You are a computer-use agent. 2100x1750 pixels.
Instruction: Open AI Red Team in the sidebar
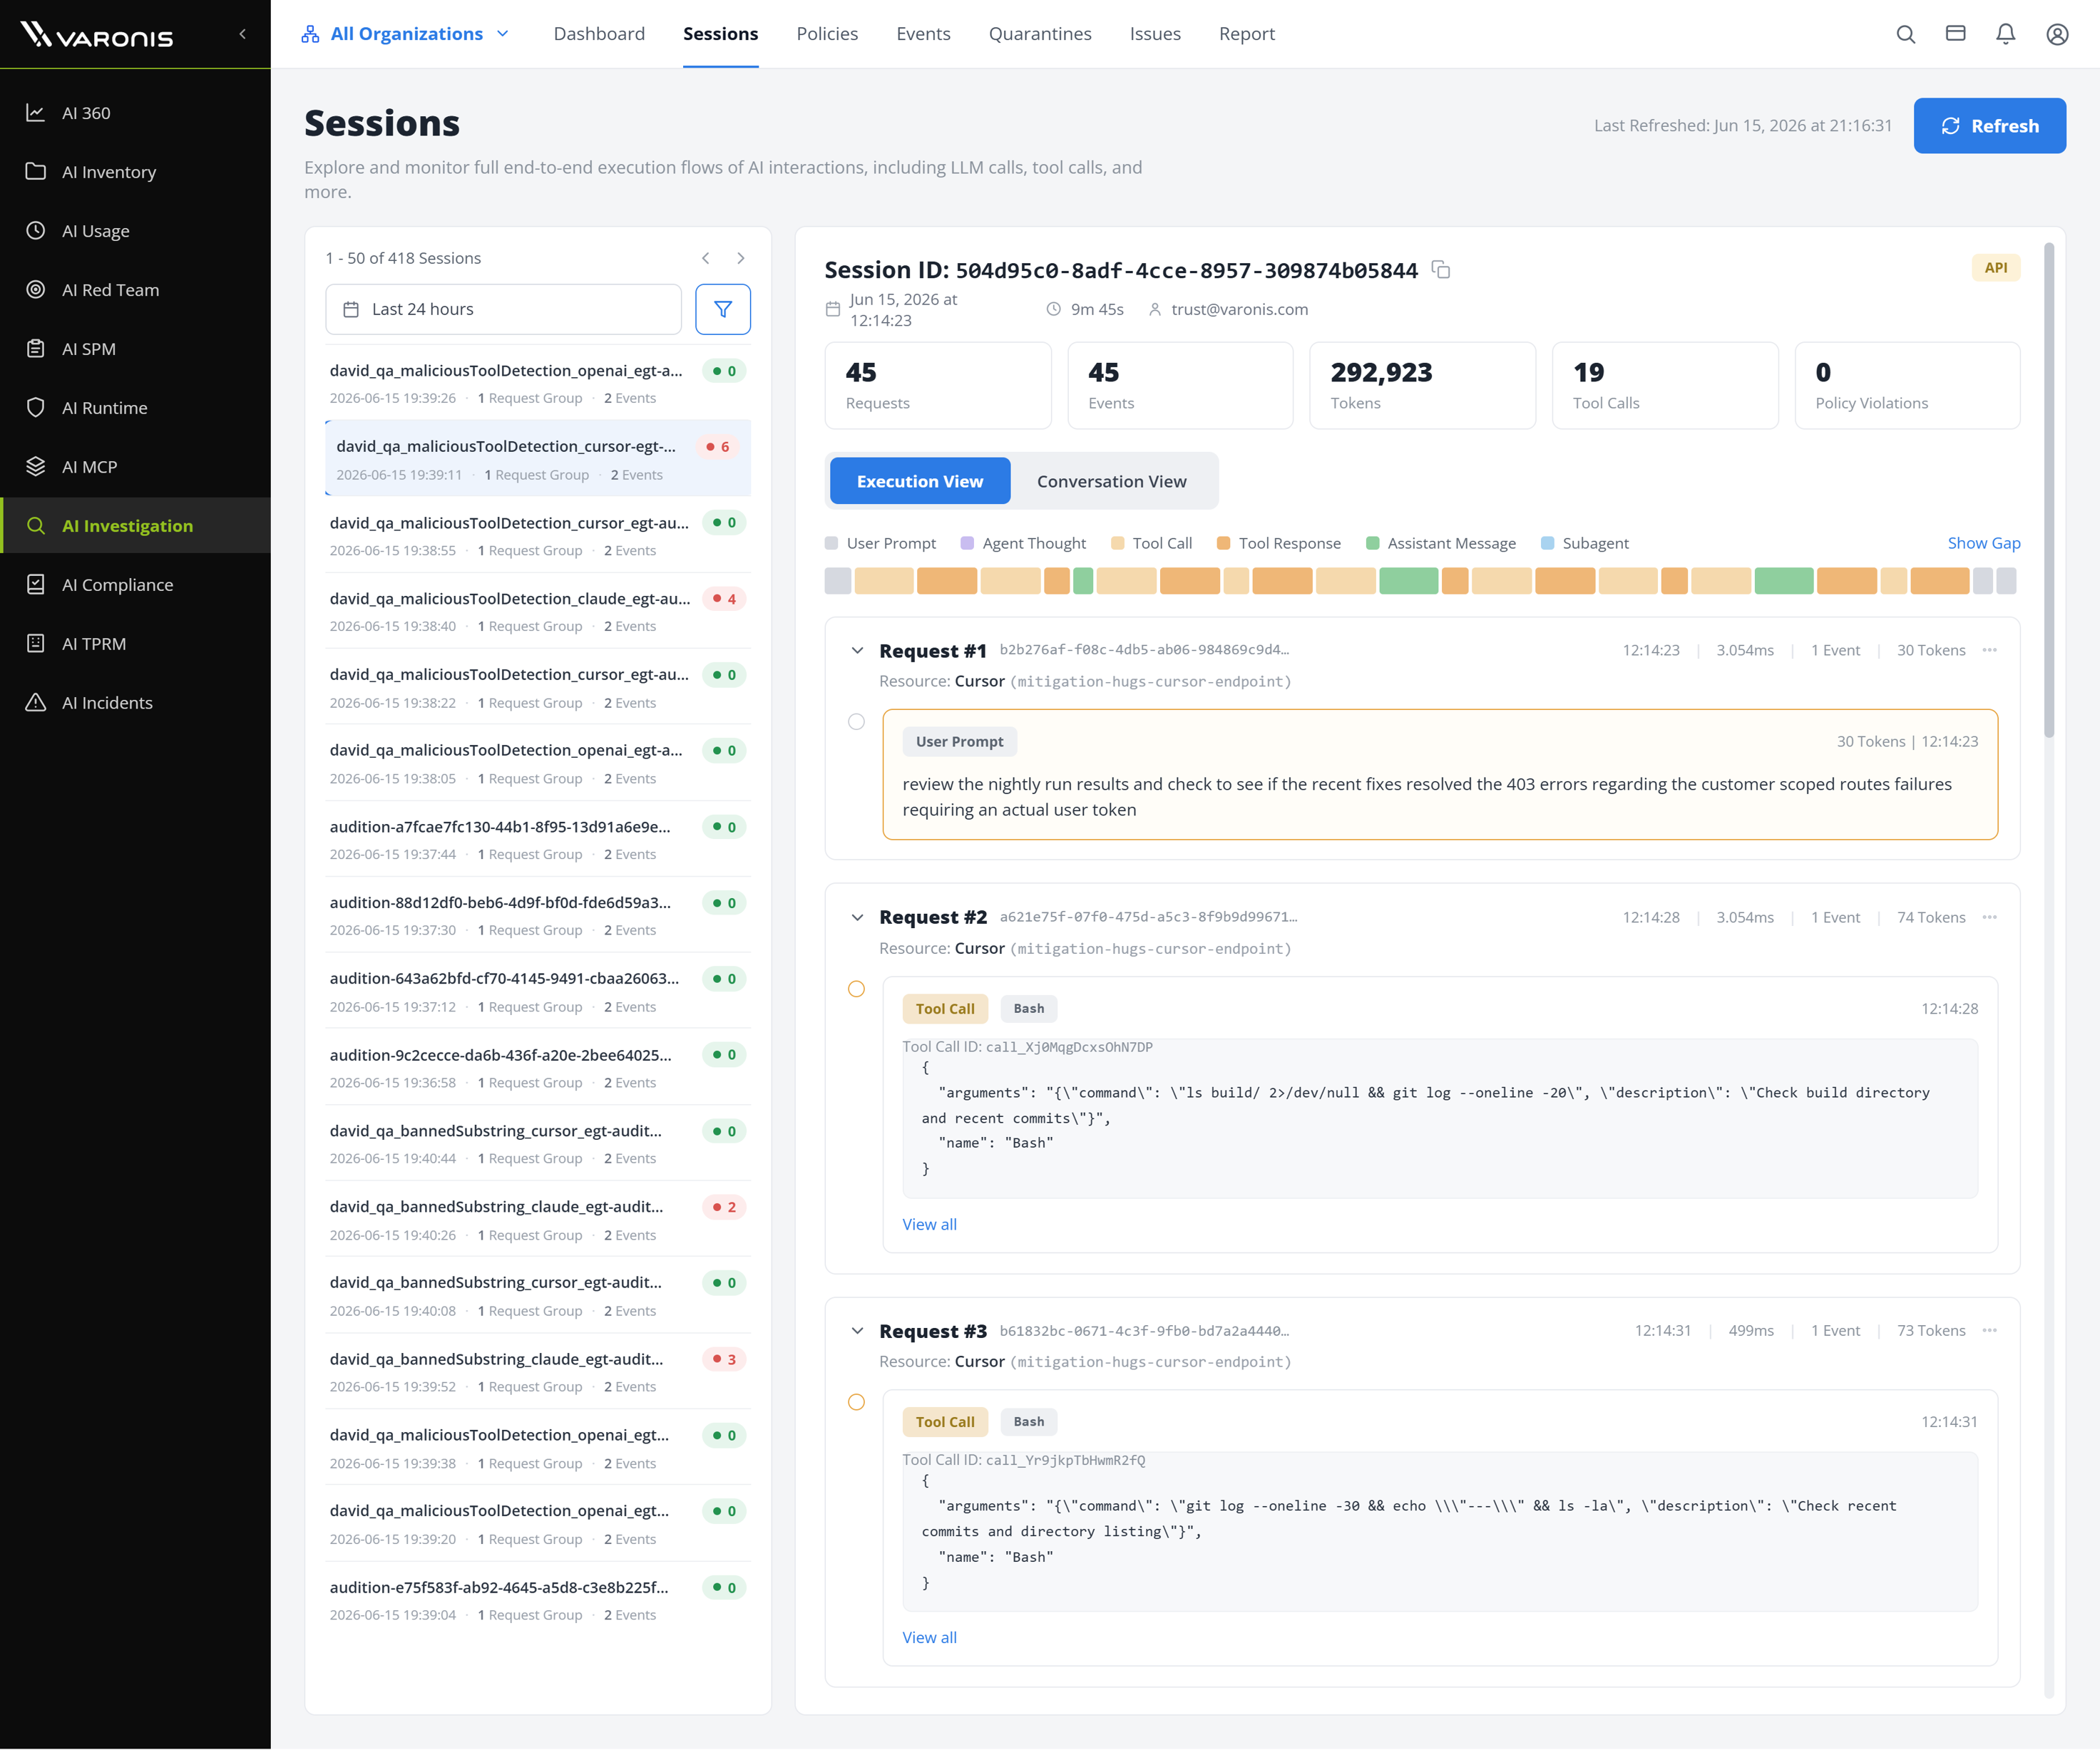click(135, 290)
